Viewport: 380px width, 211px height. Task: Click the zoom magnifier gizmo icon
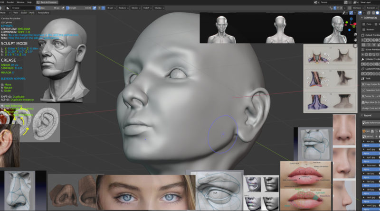pos(355,34)
